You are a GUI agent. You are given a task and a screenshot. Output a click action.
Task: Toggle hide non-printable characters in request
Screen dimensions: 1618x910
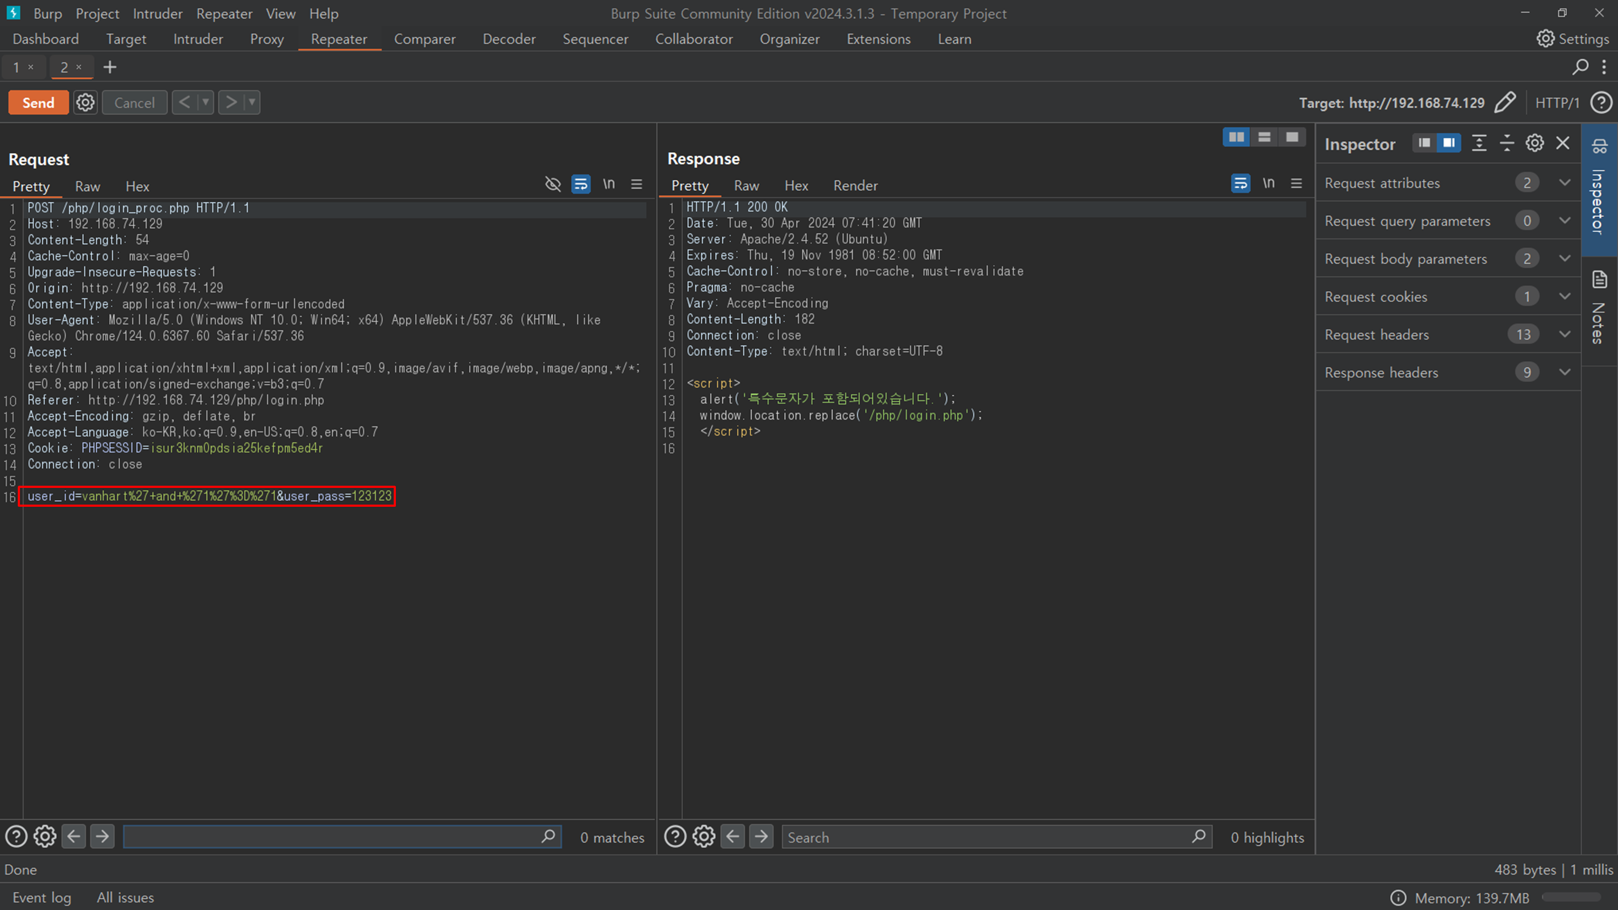click(553, 184)
